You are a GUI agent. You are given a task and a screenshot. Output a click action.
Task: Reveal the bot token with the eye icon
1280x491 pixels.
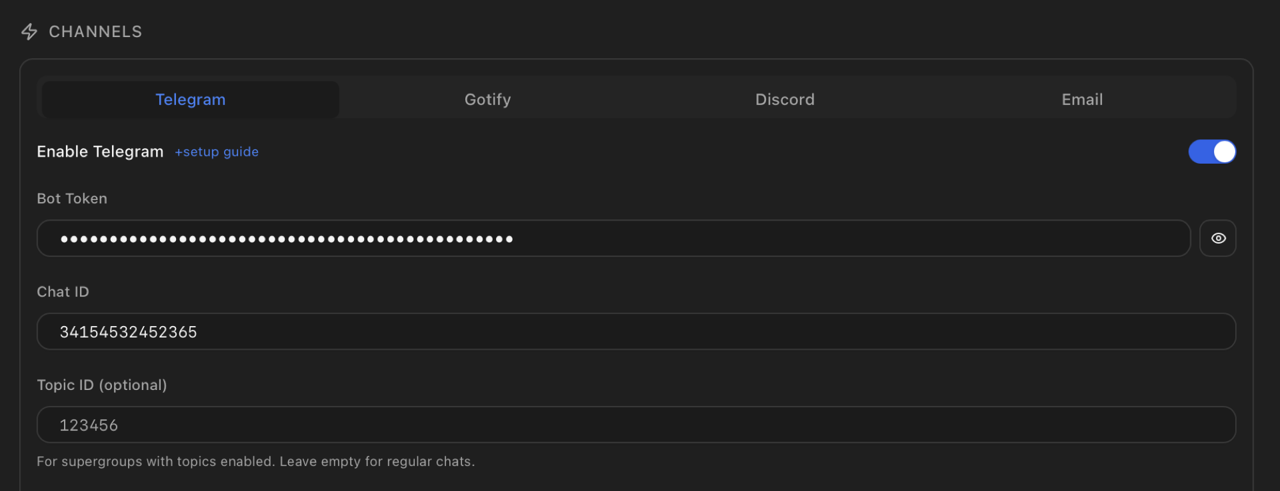coord(1218,238)
